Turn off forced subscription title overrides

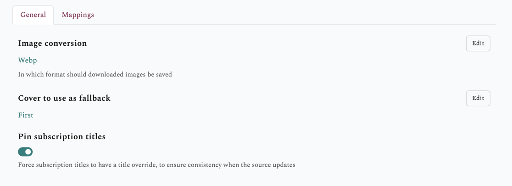pos(25,152)
